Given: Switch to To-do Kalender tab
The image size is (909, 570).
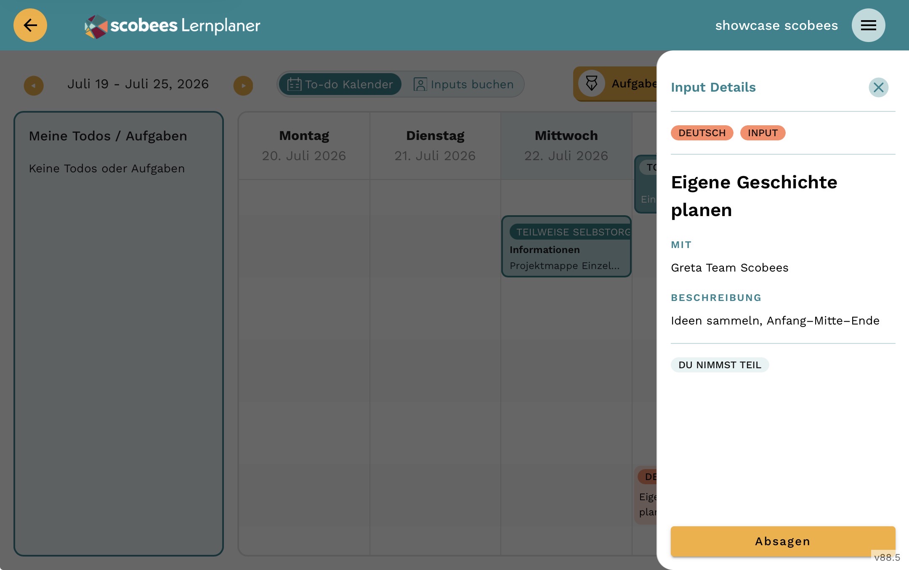Looking at the screenshot, I should [340, 84].
